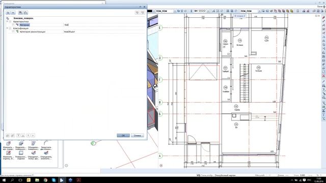Toggle checkbox next to Категория реконструкции row
Image resolution: width=326 pixels, height=183 pixels.
click(14, 32)
